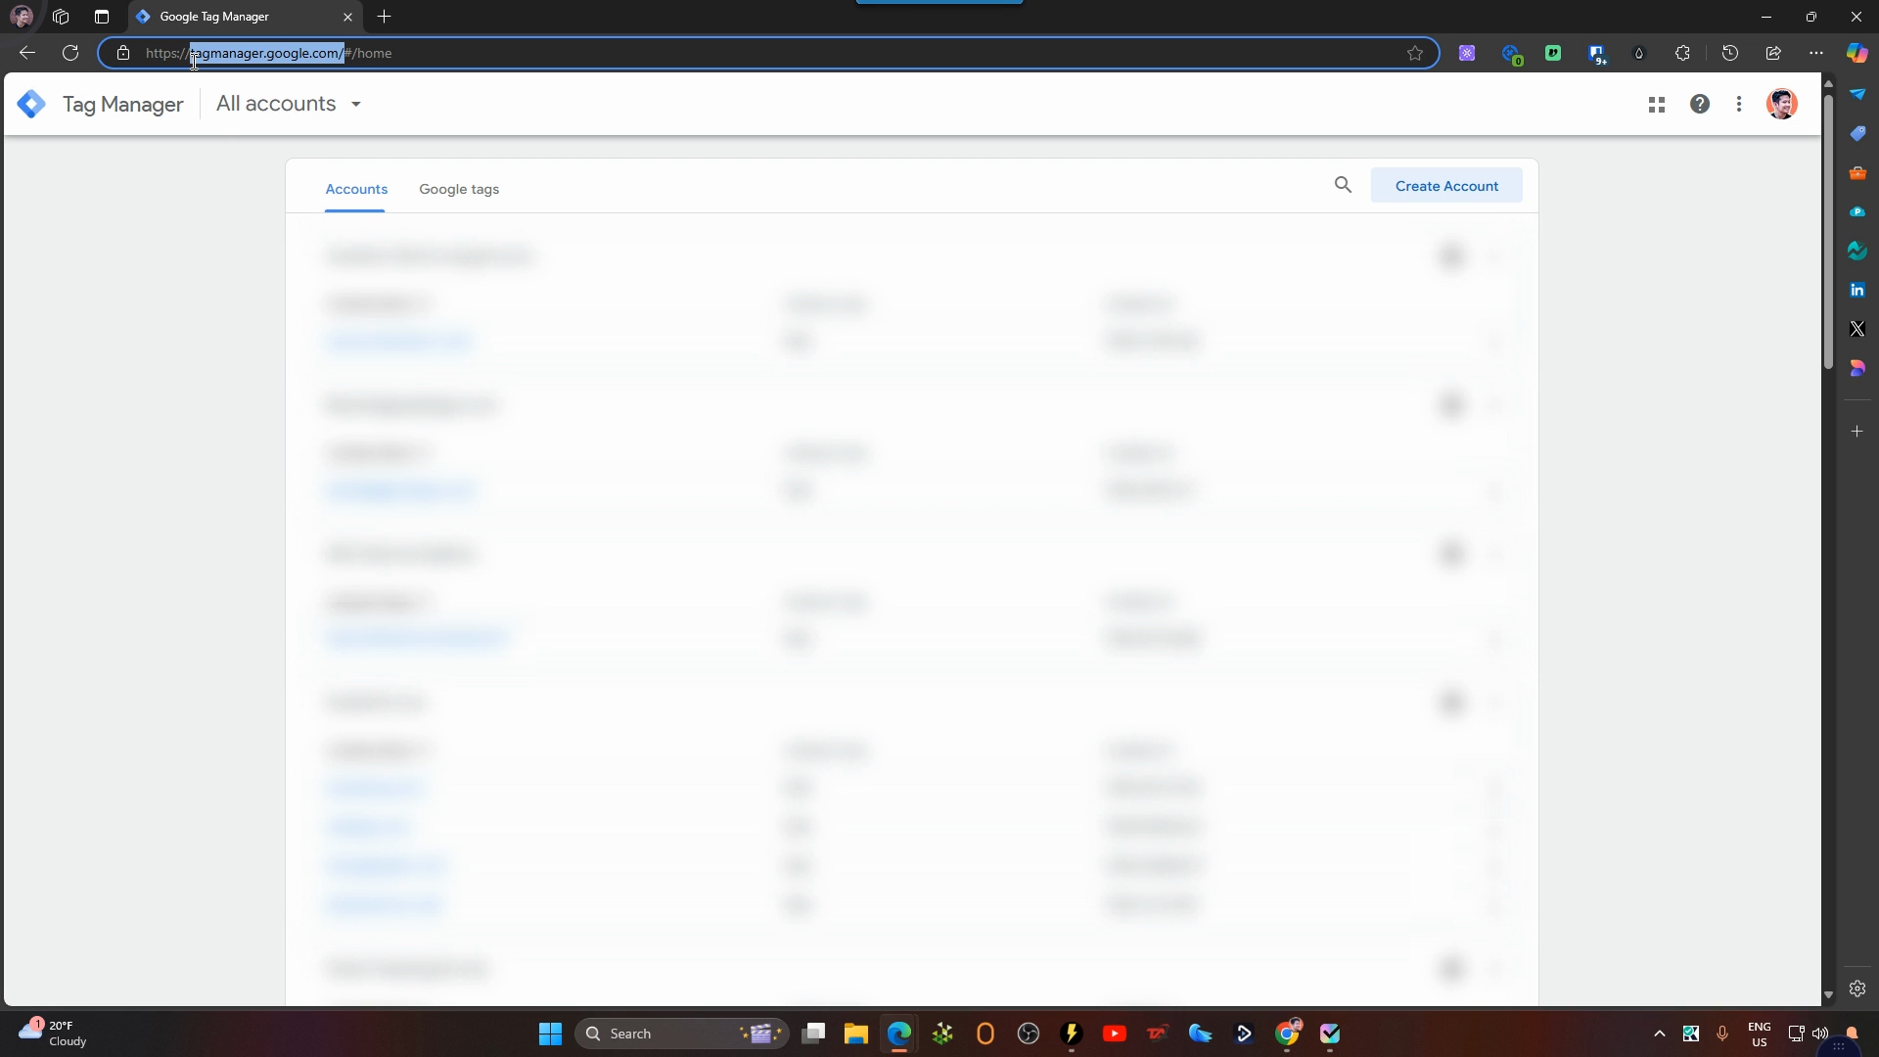Image resolution: width=1879 pixels, height=1057 pixels.
Task: Click the microphone icon in system tray
Action: pyautogui.click(x=1722, y=1034)
